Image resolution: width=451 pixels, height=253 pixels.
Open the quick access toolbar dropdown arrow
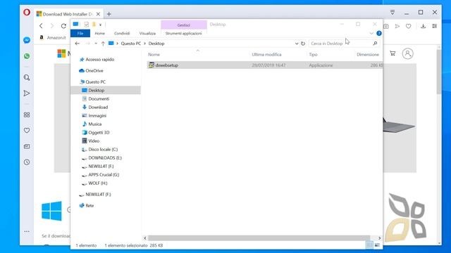(100, 25)
